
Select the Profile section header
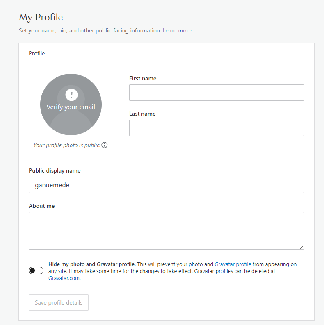click(x=37, y=53)
